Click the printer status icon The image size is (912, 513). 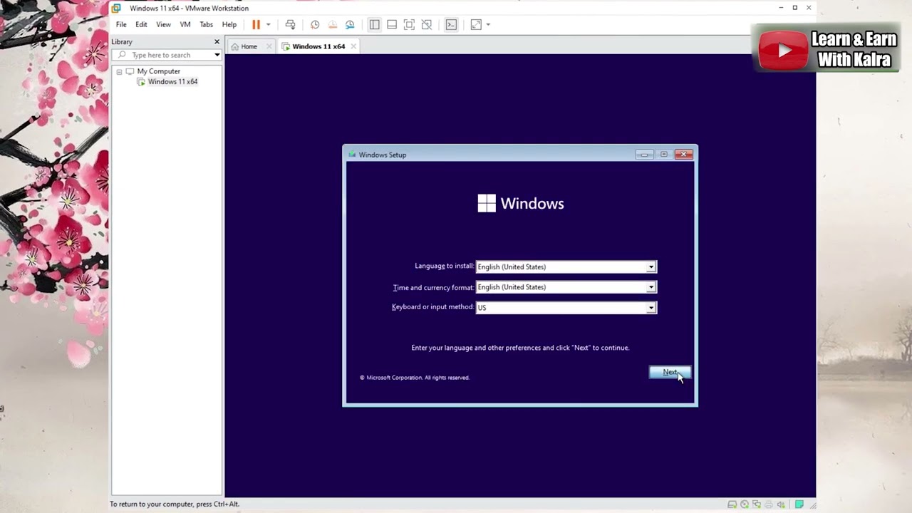click(769, 504)
